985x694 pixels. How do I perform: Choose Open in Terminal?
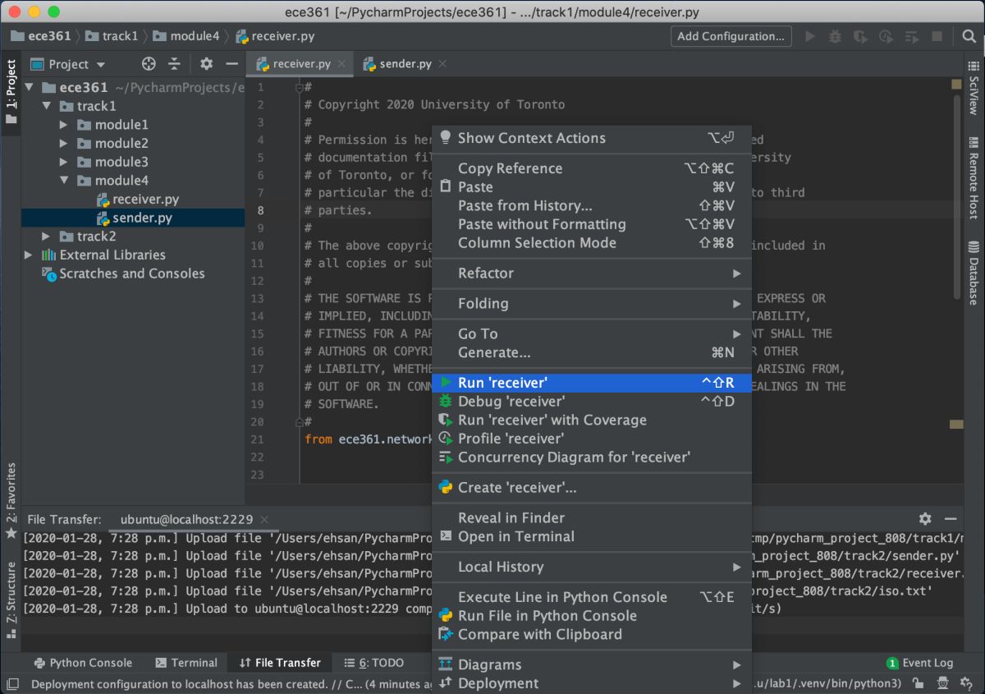[x=591, y=537]
